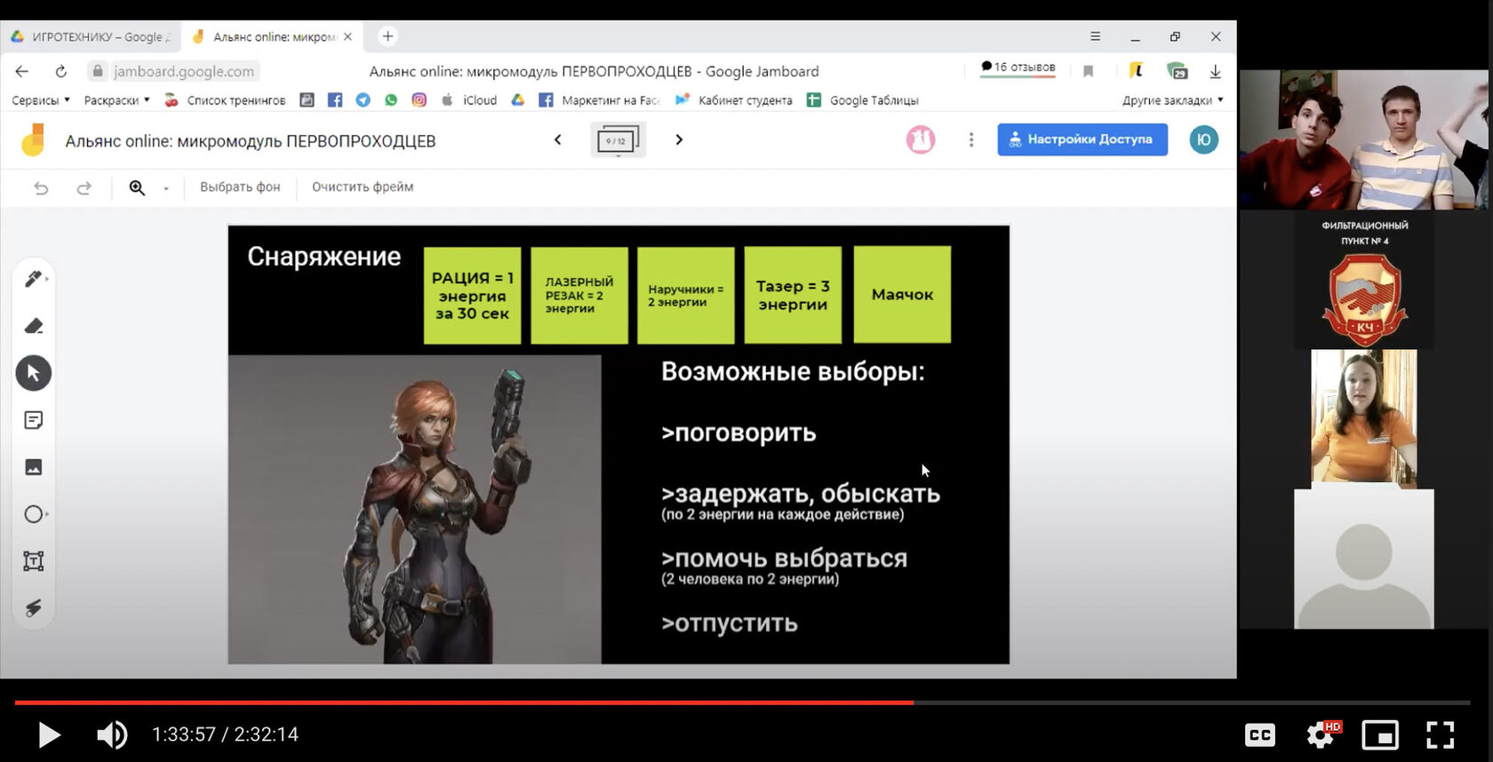Add a sticky note
This screenshot has height=762, width=1493.
click(x=33, y=420)
